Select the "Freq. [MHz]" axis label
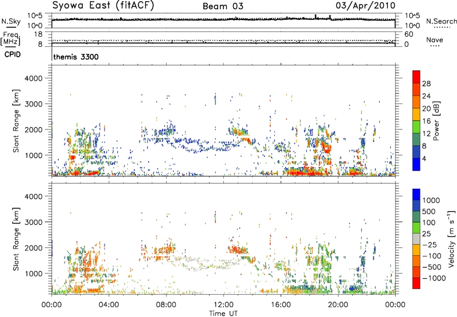The width and height of the screenshot is (457, 317). point(10,39)
